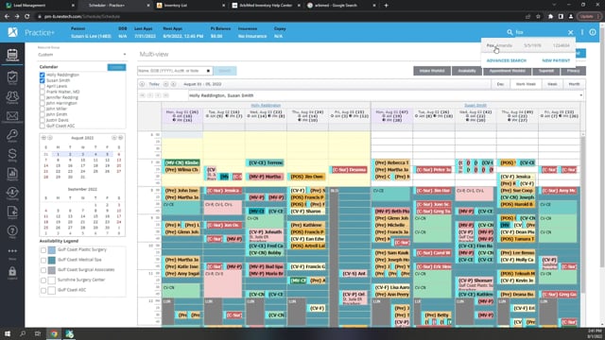Click the Today button
This screenshot has height=340, width=605.
154,84
